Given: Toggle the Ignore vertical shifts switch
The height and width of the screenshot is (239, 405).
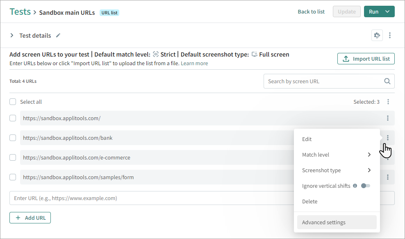Looking at the screenshot, I should click(x=366, y=186).
